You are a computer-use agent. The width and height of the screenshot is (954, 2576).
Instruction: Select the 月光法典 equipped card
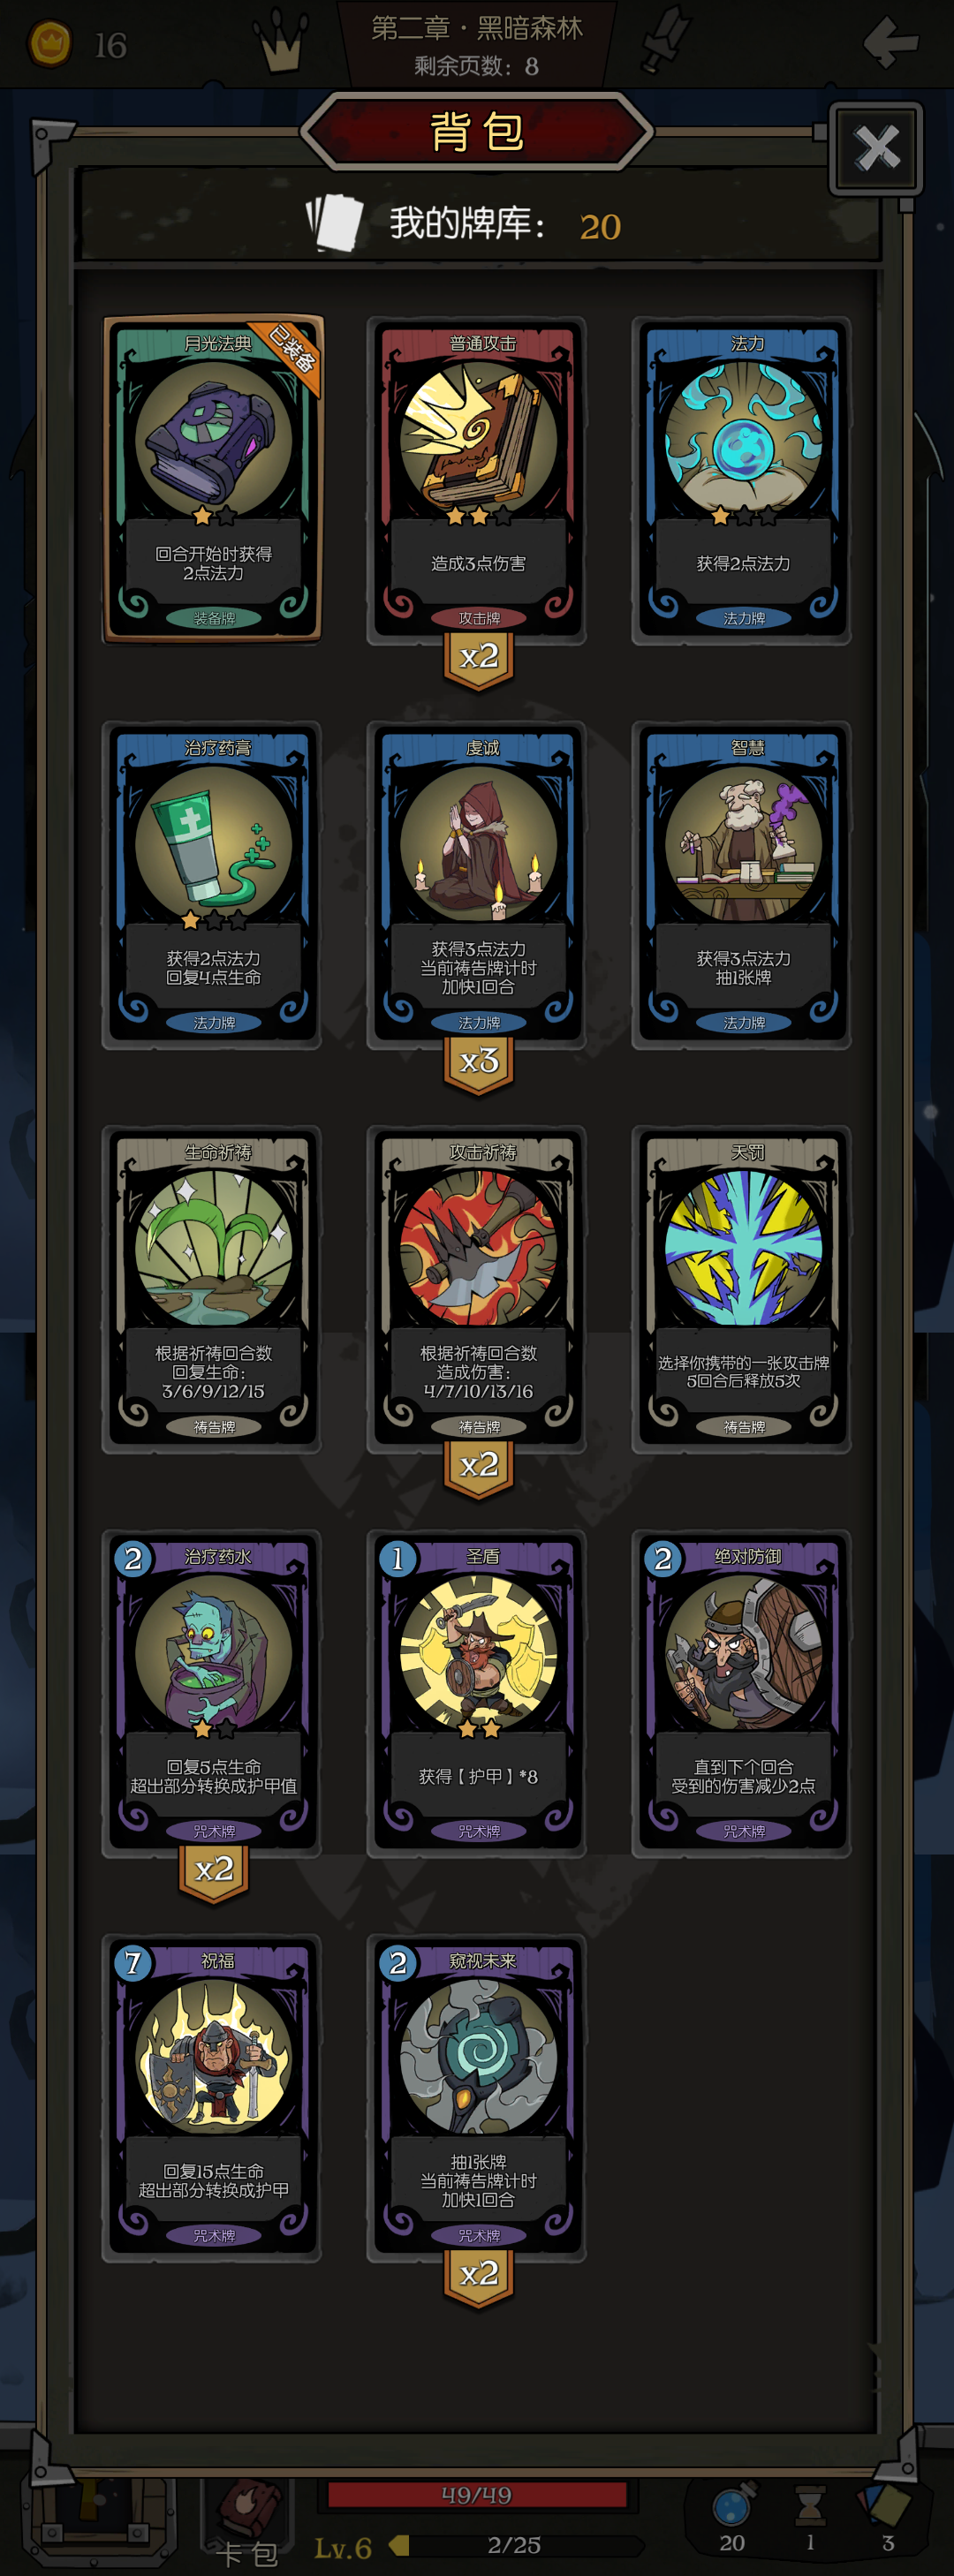tap(212, 479)
